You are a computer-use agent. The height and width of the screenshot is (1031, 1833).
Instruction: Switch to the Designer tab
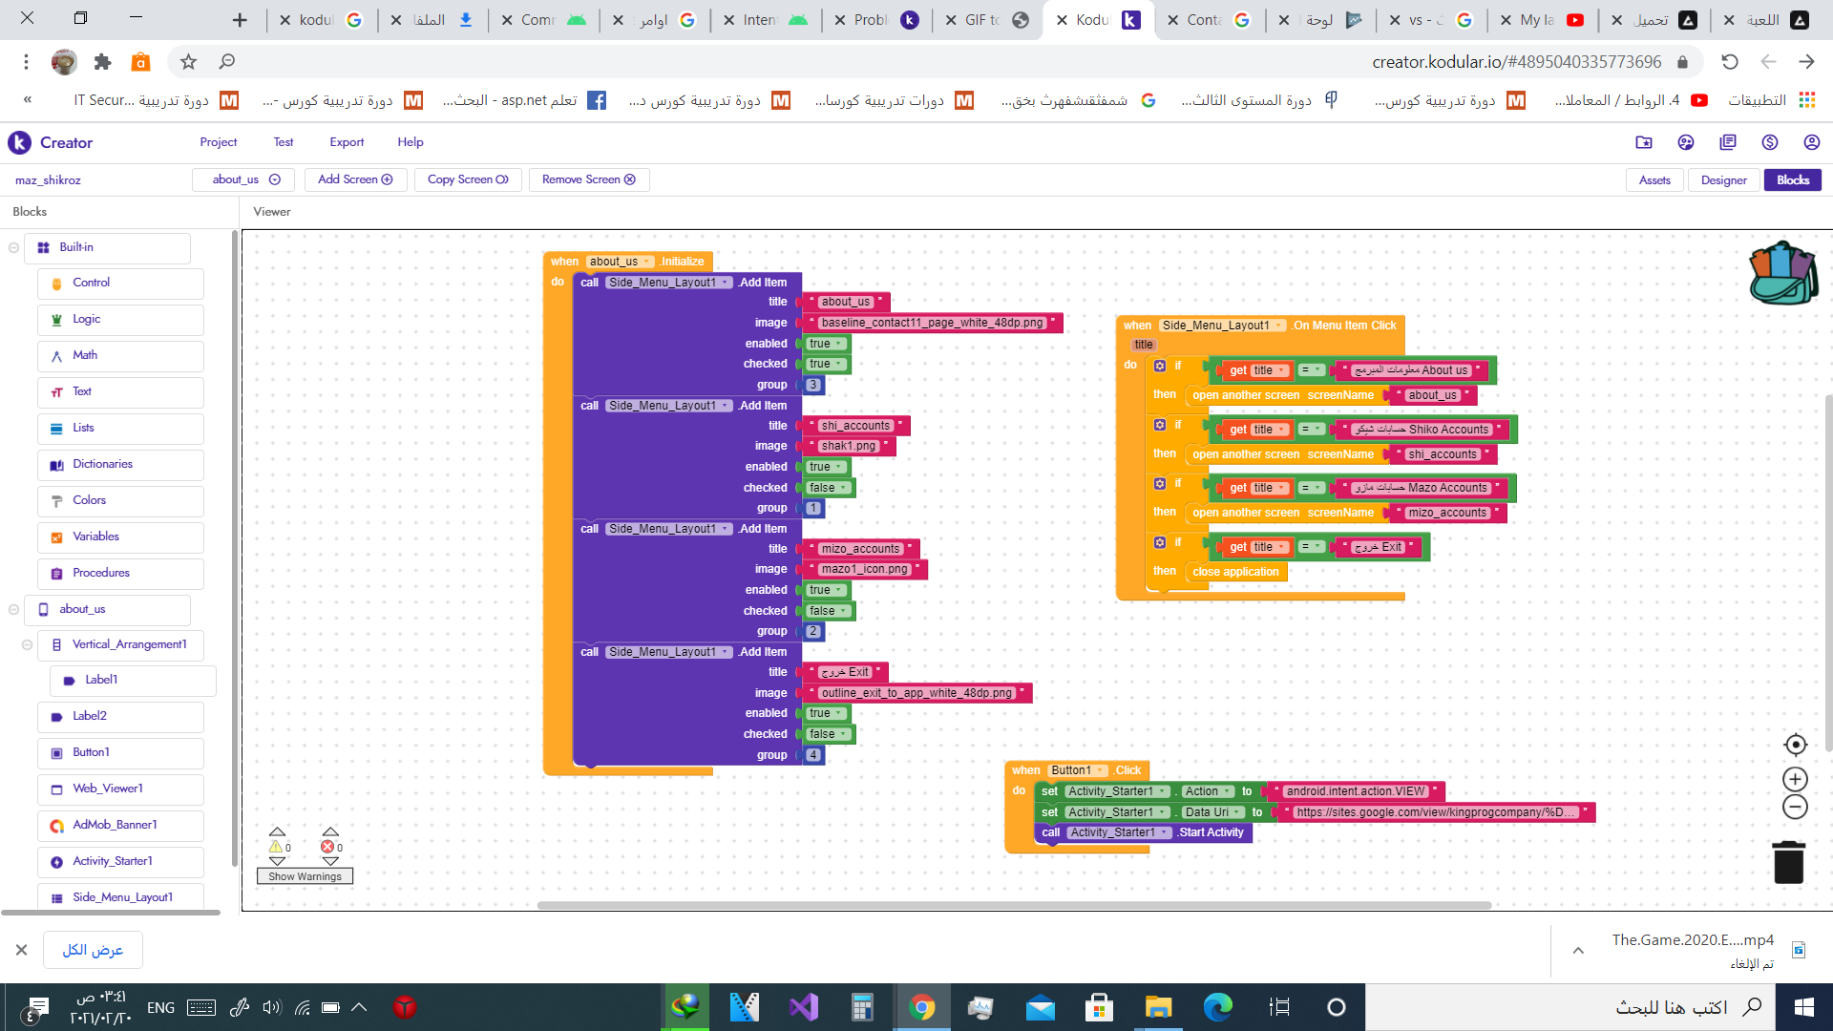1723,180
